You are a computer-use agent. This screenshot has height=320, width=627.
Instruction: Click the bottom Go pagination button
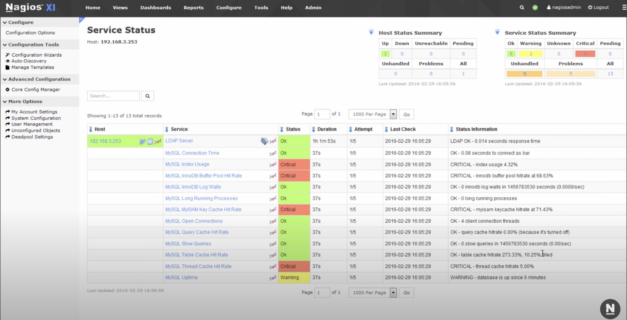pos(406,293)
